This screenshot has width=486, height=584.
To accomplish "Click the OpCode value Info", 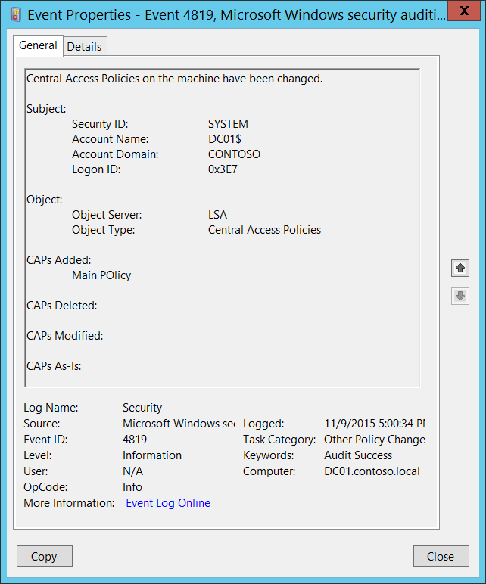I will (x=132, y=487).
